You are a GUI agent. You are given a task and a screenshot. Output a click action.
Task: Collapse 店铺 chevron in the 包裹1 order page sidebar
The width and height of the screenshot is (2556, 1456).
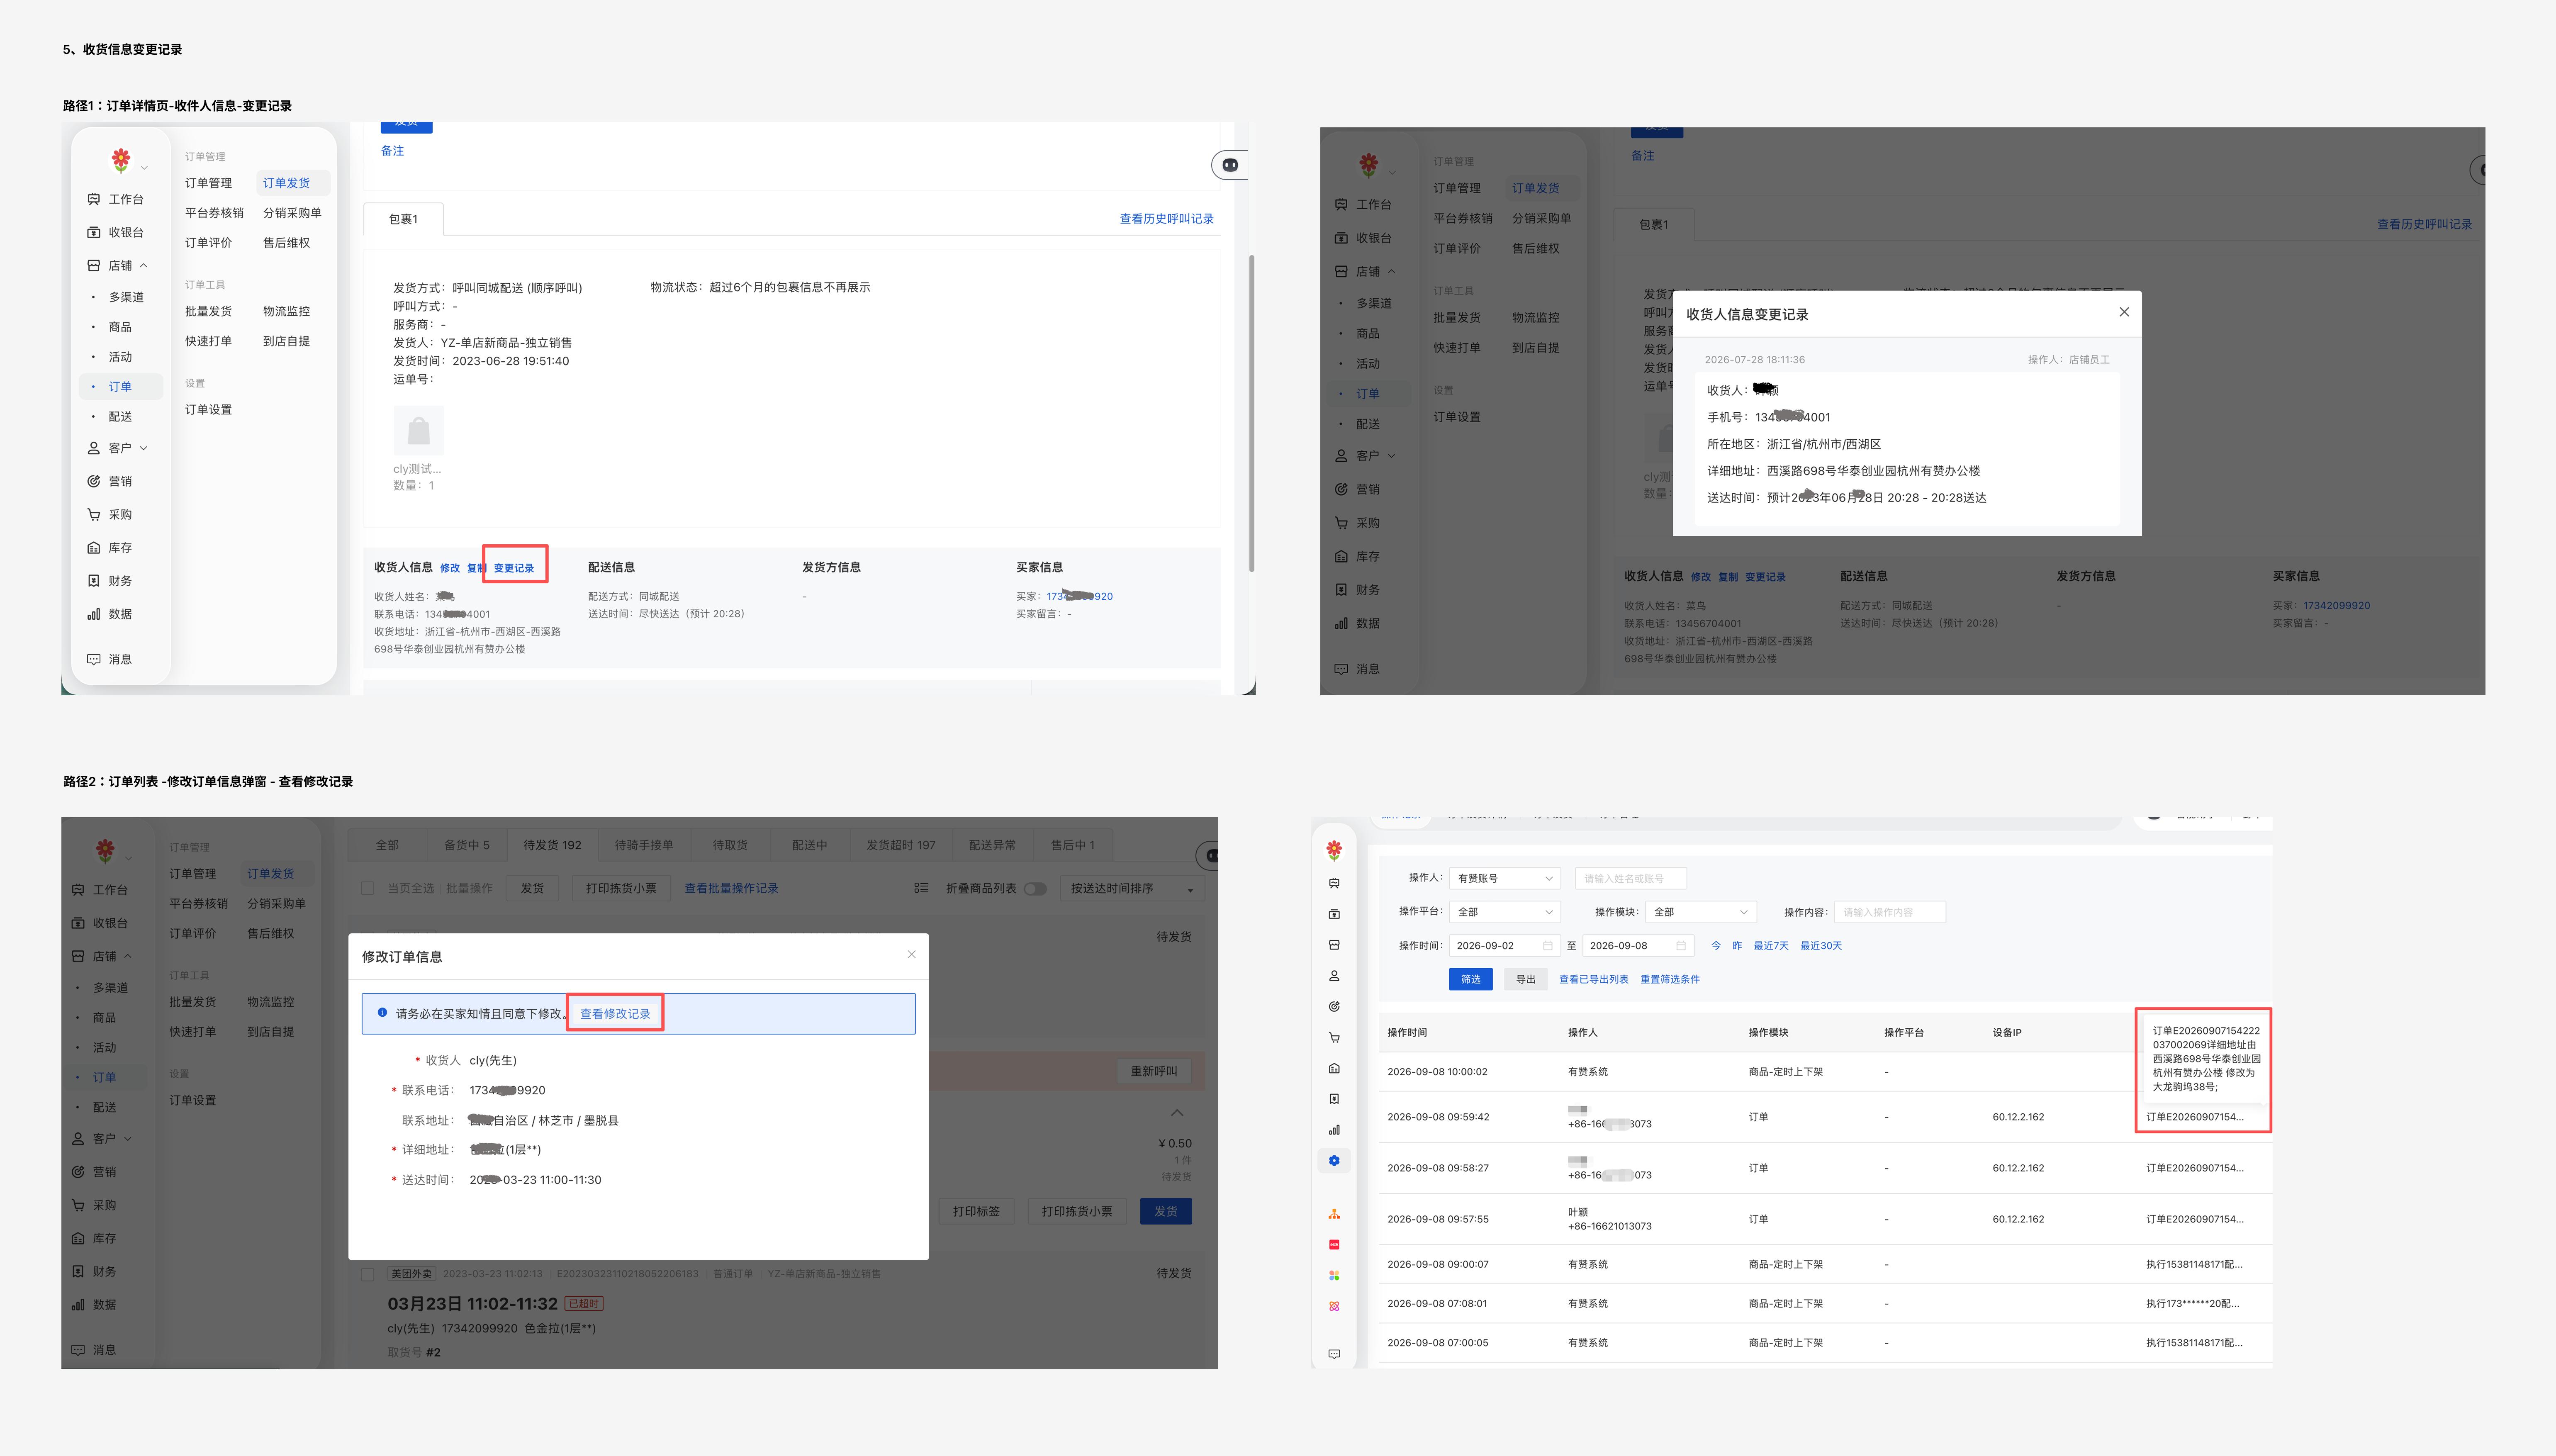pos(144,266)
